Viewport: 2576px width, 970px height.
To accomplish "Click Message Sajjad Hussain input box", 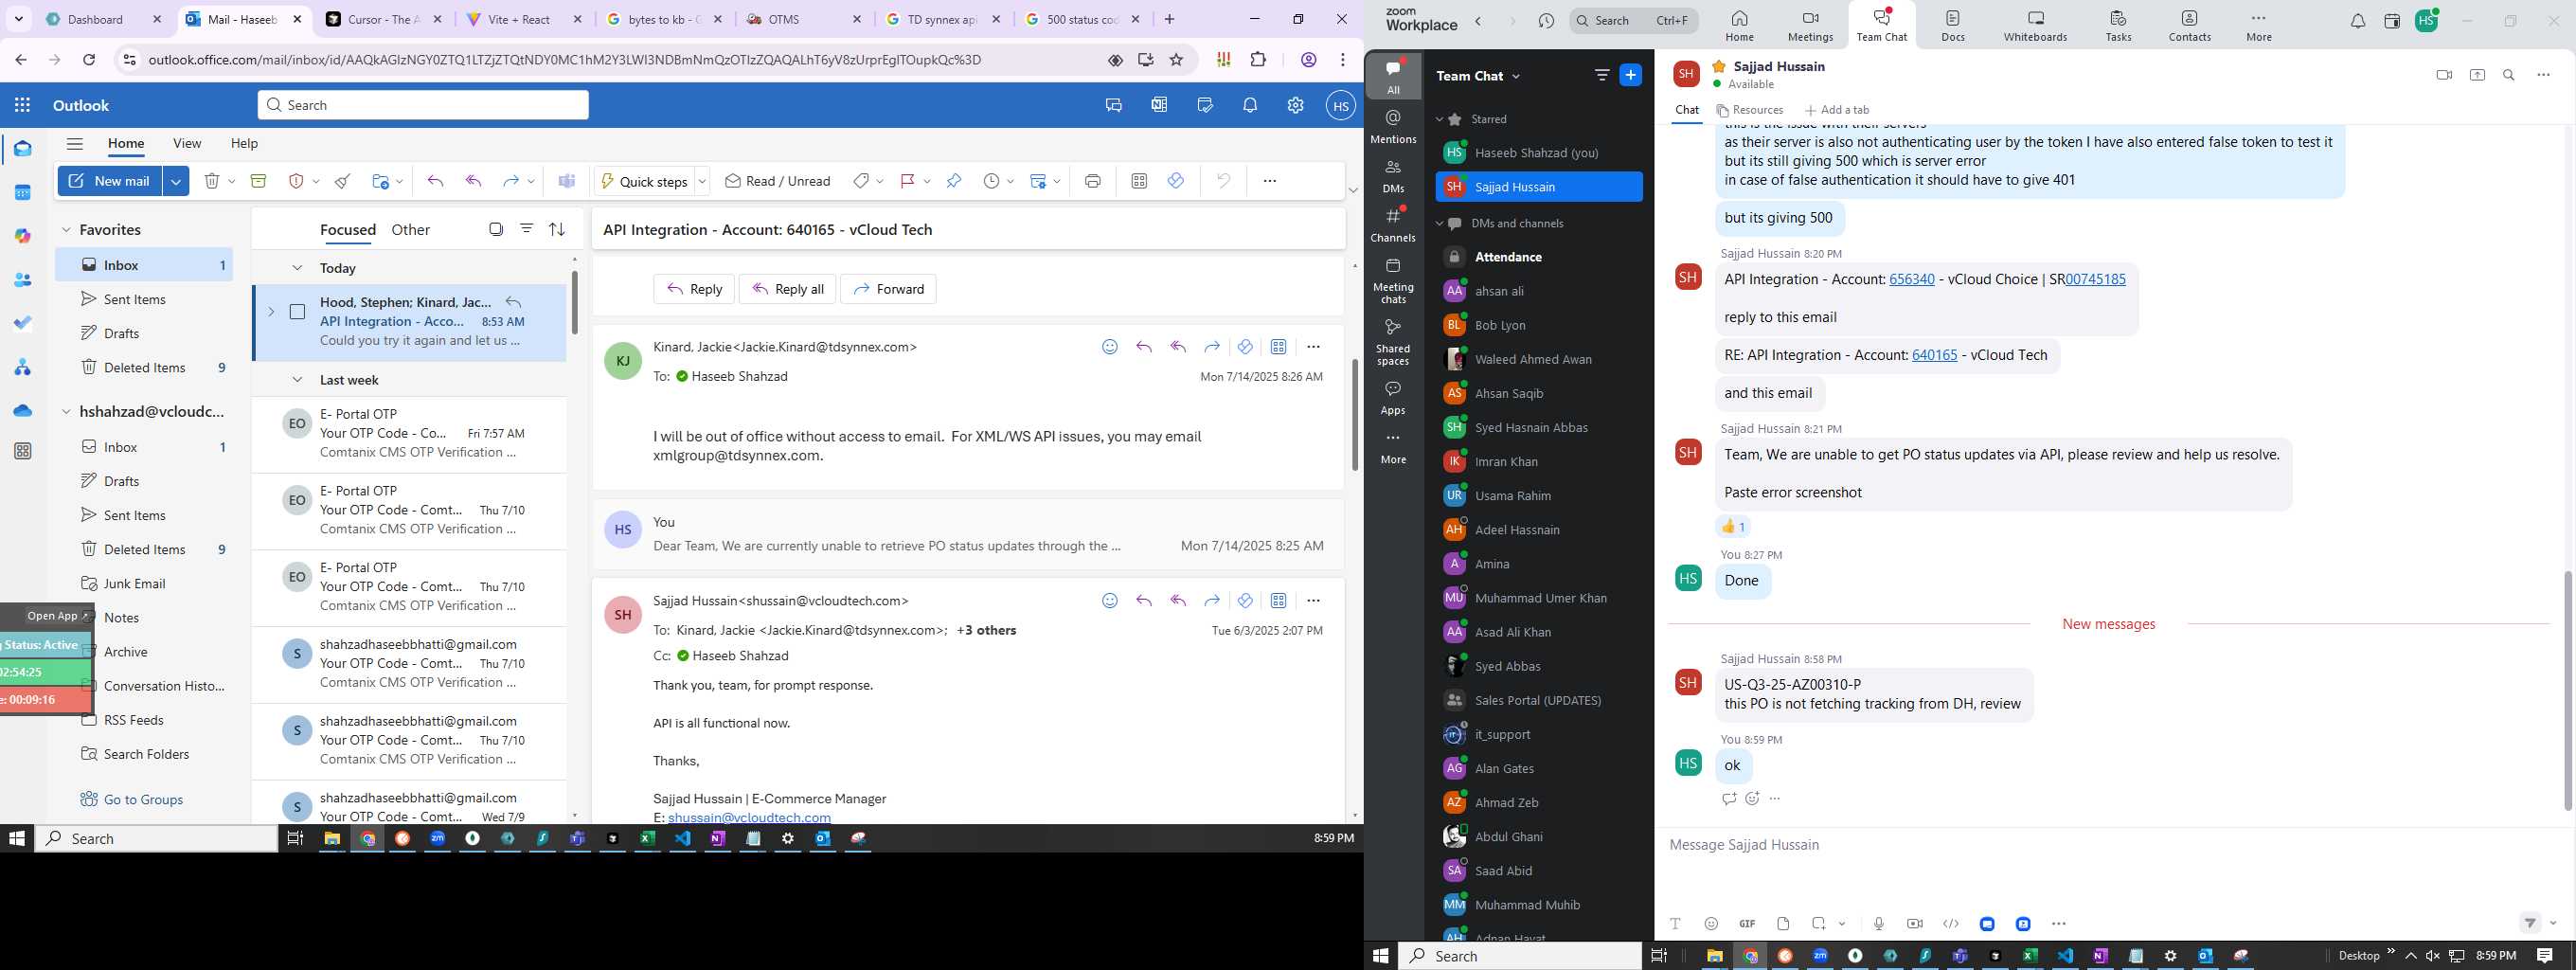I will click(2110, 846).
